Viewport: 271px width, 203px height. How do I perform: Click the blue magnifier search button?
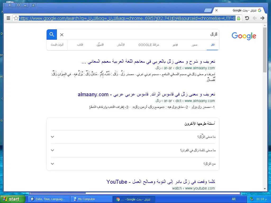click(52, 35)
